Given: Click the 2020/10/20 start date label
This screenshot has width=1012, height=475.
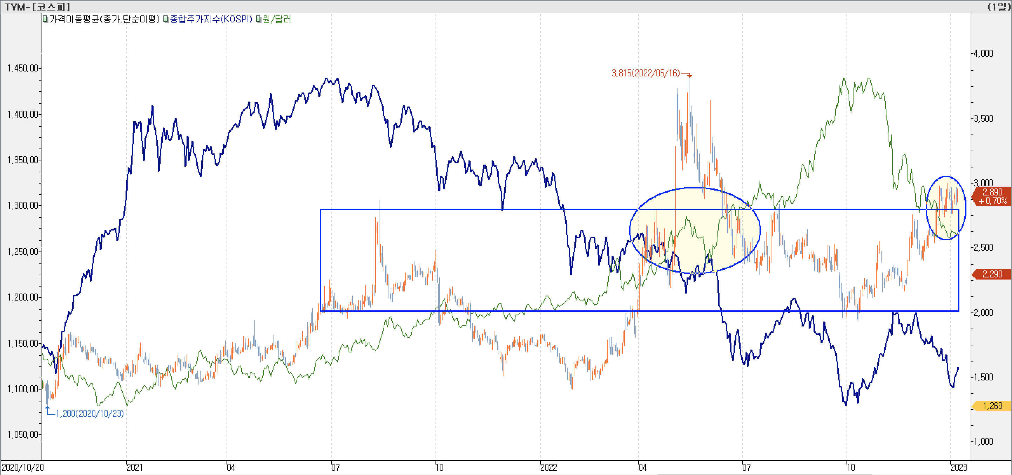Looking at the screenshot, I should 23,467.
